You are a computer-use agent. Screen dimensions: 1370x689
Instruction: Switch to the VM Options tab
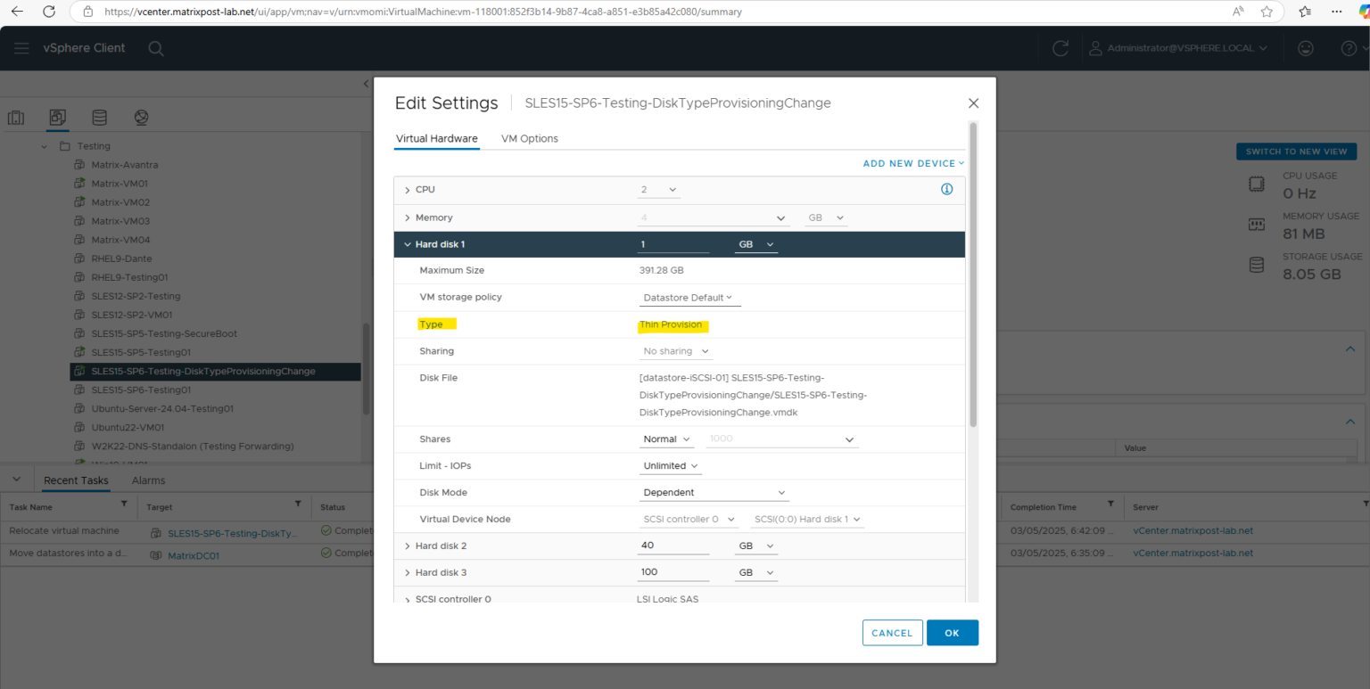click(x=530, y=138)
